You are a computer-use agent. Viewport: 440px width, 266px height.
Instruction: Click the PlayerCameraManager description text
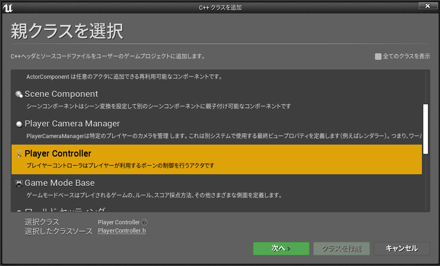[224, 136]
